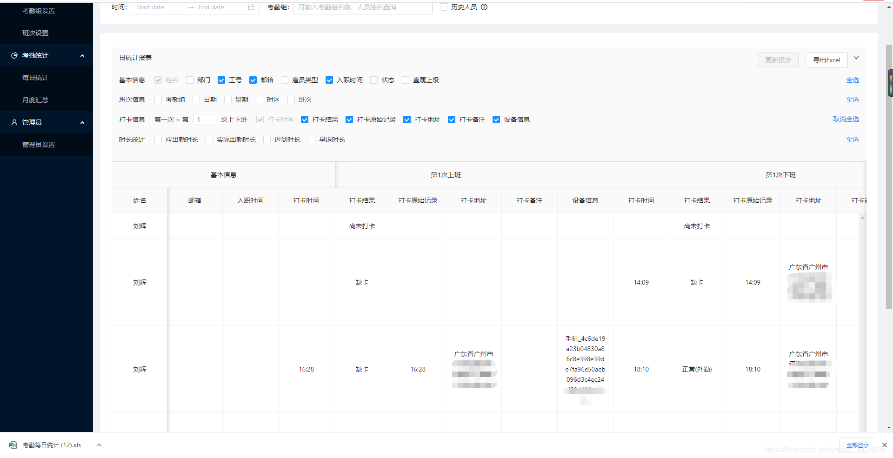Enable the 时区 checkbox
The height and width of the screenshot is (458, 893).
[x=260, y=100]
